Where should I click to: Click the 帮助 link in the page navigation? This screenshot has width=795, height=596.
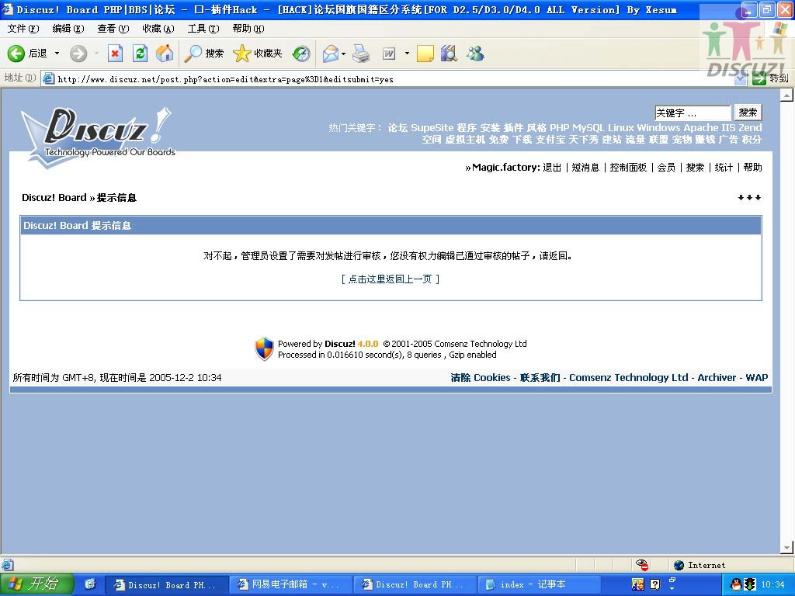coord(752,168)
